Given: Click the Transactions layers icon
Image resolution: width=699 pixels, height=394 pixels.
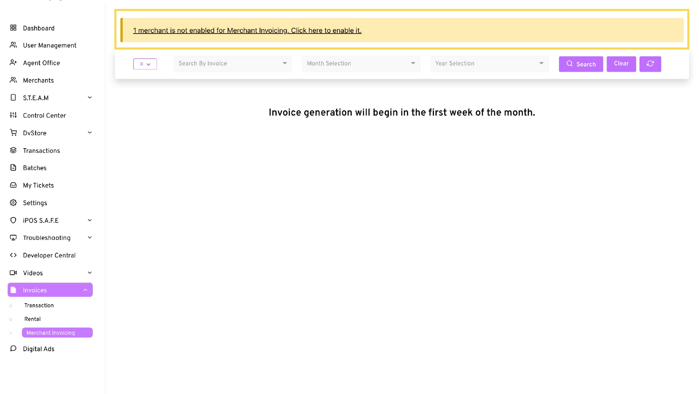Looking at the screenshot, I should coord(13,150).
